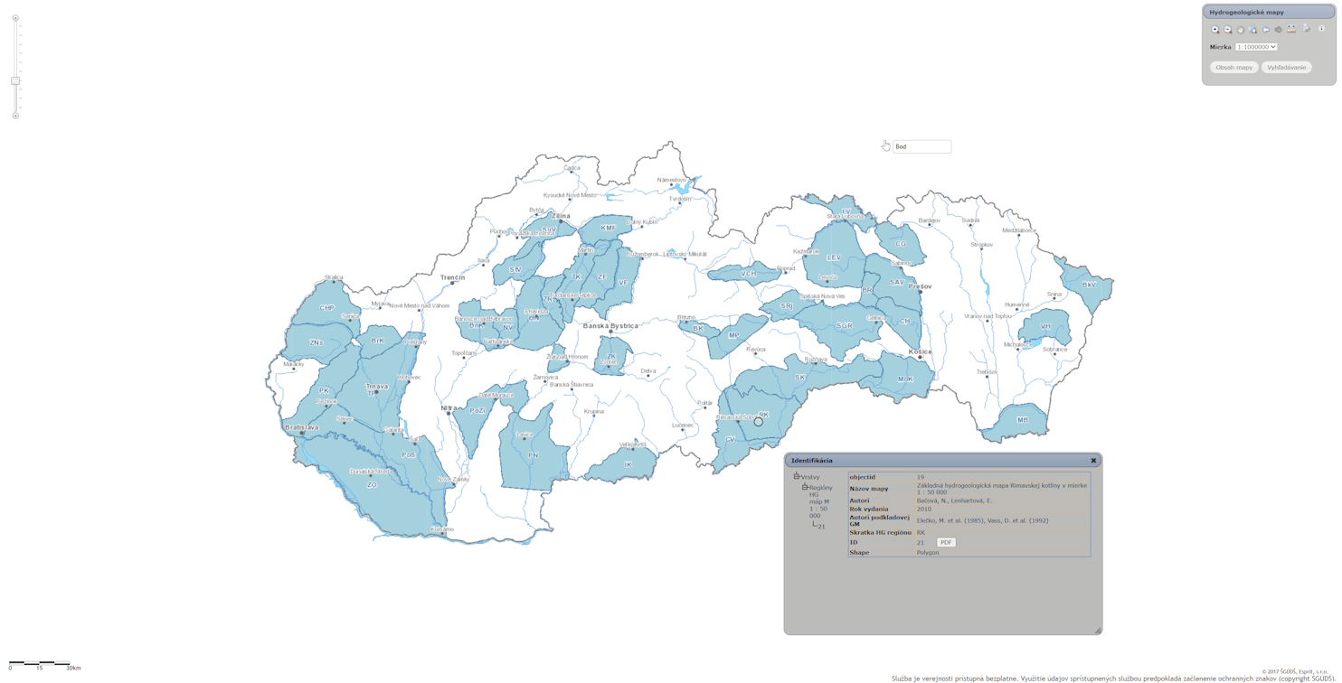Collapse the Regióny HG máp tree node
This screenshot has width=1342, height=683.
click(x=804, y=487)
